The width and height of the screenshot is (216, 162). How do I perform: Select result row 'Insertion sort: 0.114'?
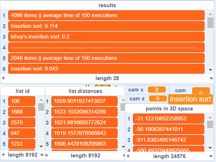tap(106, 26)
